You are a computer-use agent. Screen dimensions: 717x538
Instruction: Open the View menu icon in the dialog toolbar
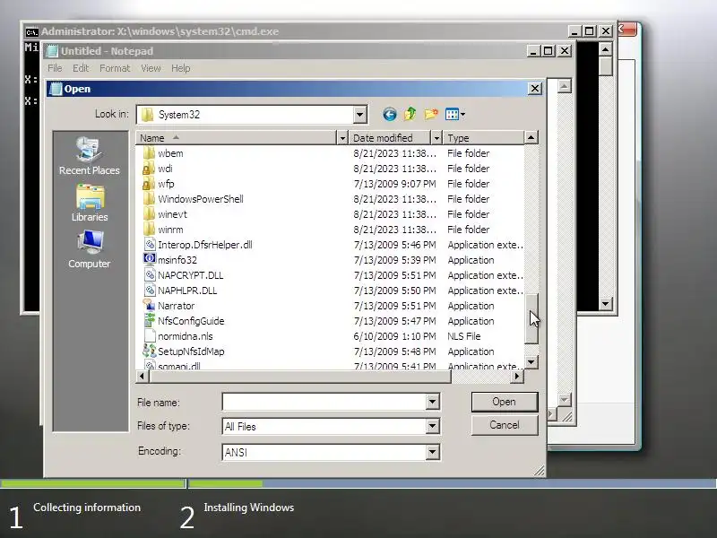(452, 114)
